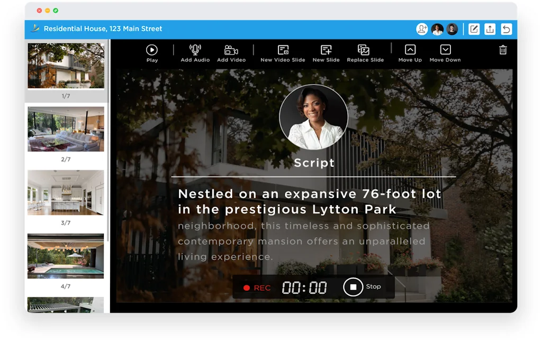Click the 00:00 recording timer
Viewport: 542px width, 343px height.
[304, 288]
